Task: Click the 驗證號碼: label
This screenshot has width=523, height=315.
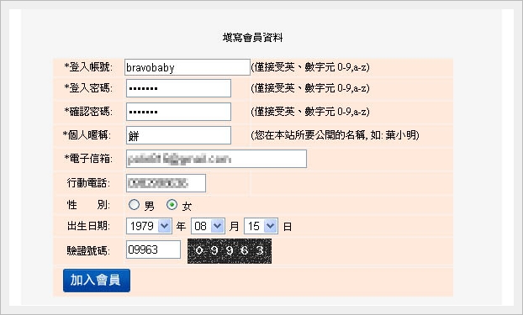Action: click(88, 250)
